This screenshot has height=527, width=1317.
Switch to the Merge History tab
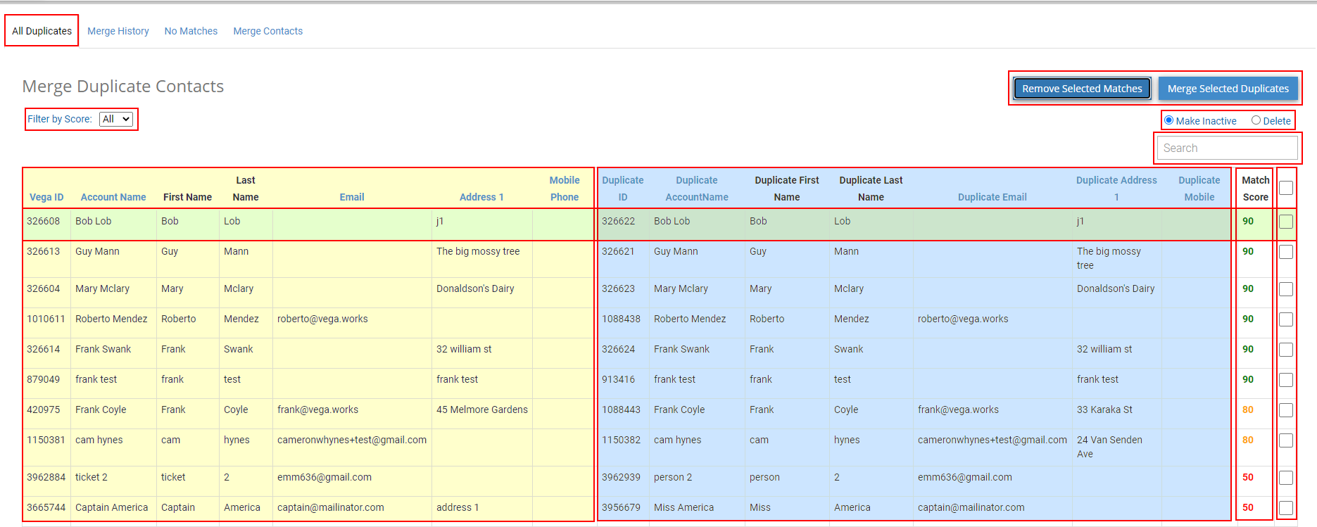[x=118, y=31]
